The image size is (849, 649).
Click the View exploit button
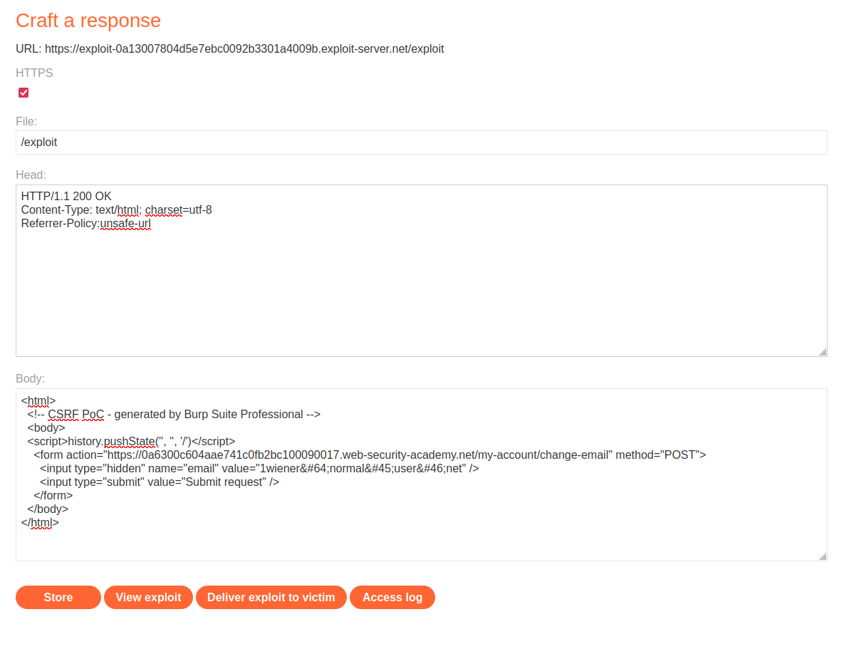[x=148, y=597]
